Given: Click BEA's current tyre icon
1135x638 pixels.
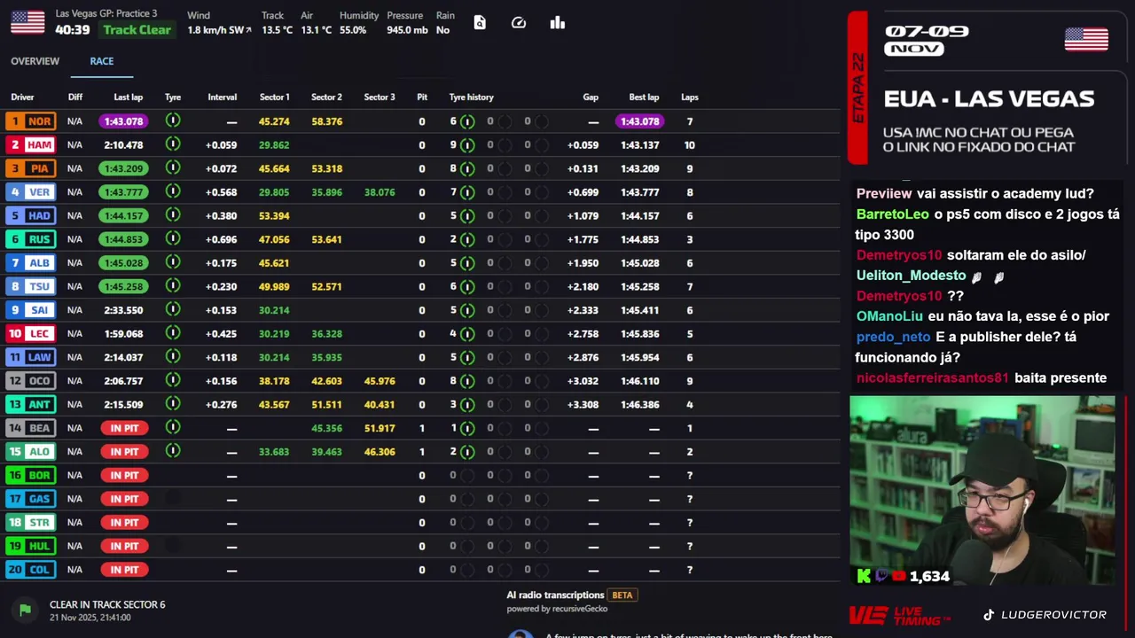Looking at the screenshot, I should 173,427.
